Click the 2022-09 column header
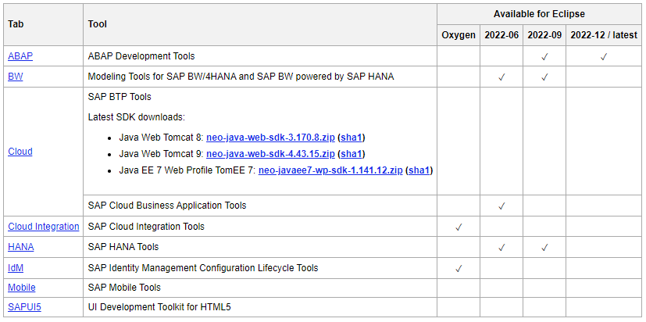 click(x=544, y=35)
